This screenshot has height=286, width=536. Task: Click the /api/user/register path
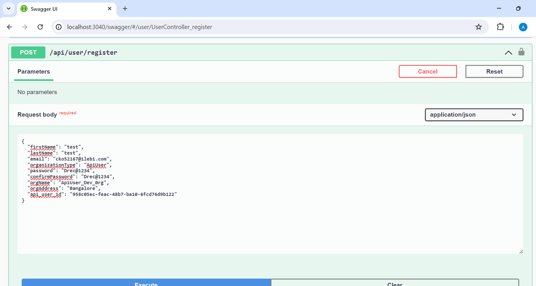[83, 52]
